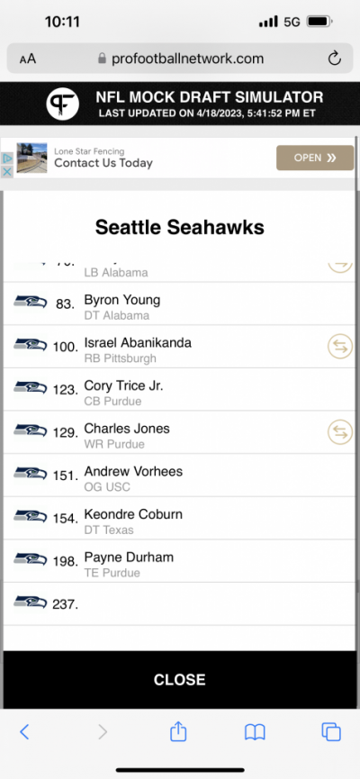
Task: Close the Seattle Seahawks picks panel
Action: click(180, 680)
